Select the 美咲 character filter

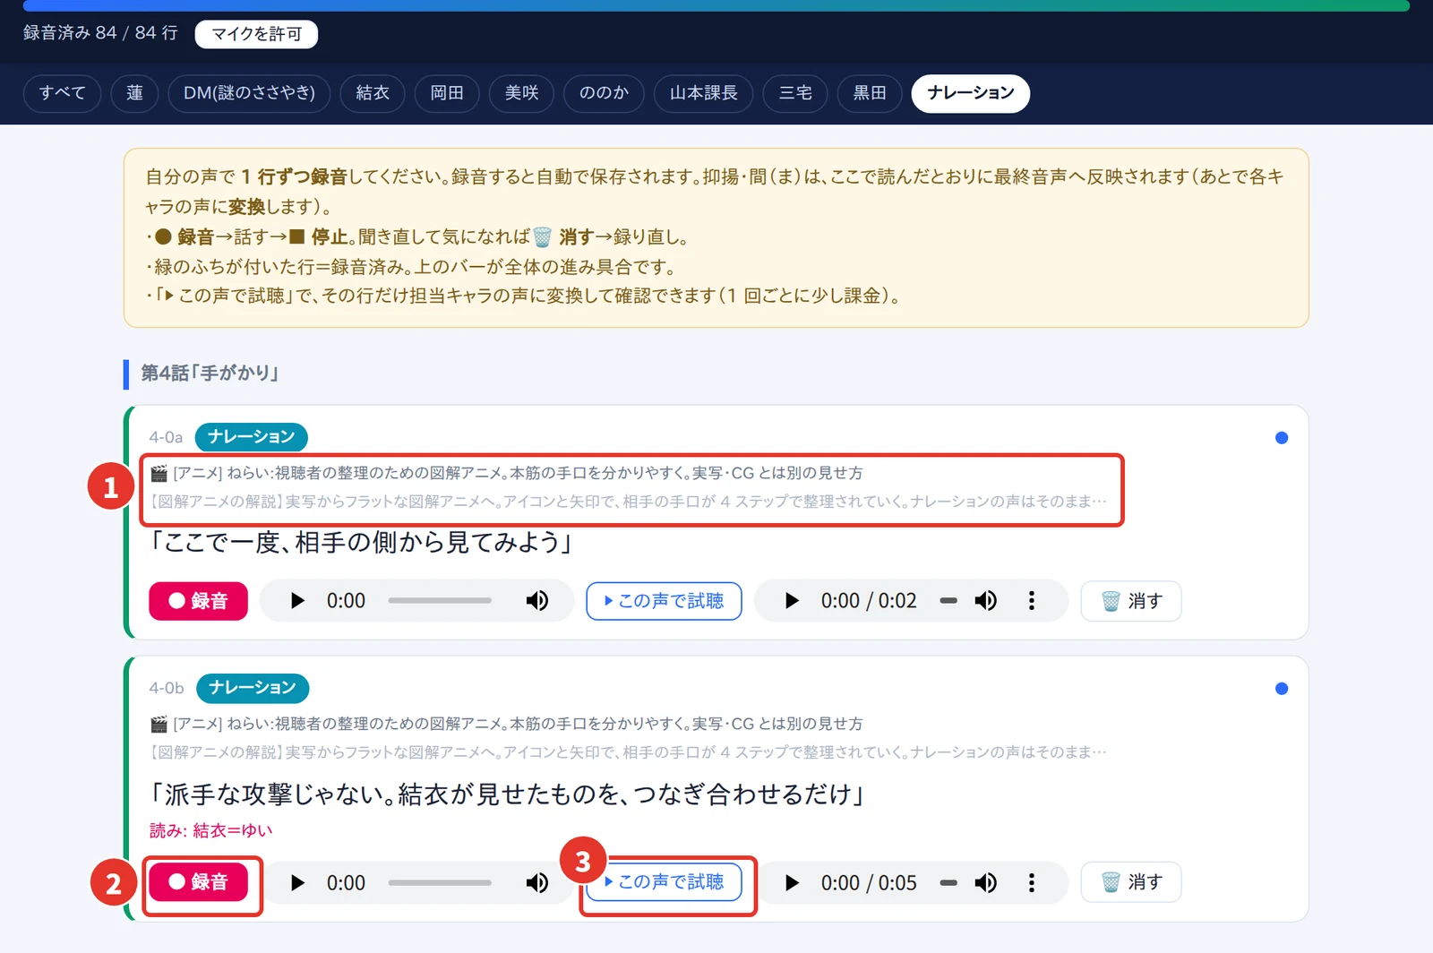point(521,93)
